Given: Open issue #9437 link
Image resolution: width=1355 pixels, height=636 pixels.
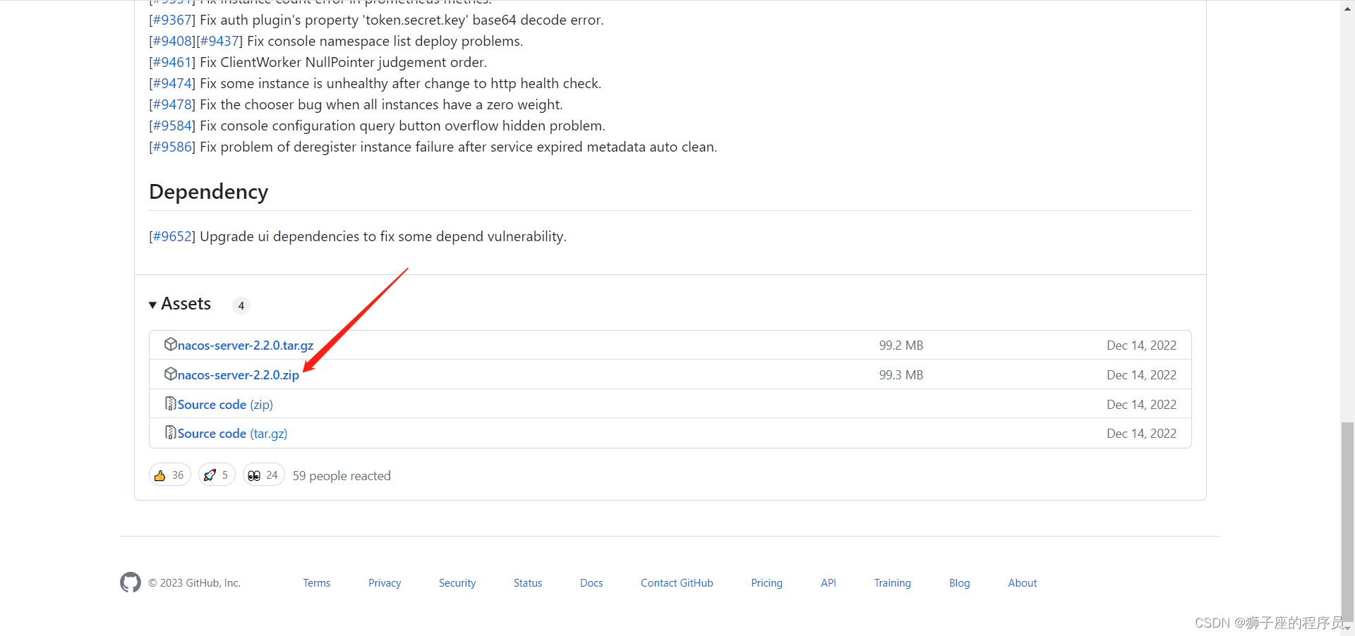Looking at the screenshot, I should tap(219, 41).
